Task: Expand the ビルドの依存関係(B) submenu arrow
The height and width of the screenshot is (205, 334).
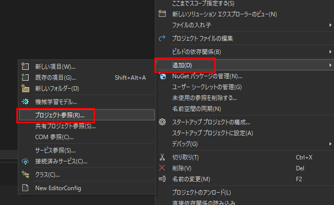Action: 330,52
